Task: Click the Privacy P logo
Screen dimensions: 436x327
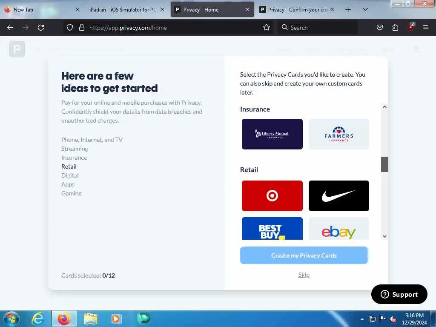Action: coord(17,49)
